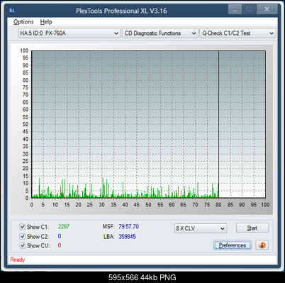Close the PlexTools window
Image resolution: width=285 pixels, height=283 pixels.
pos(267,9)
